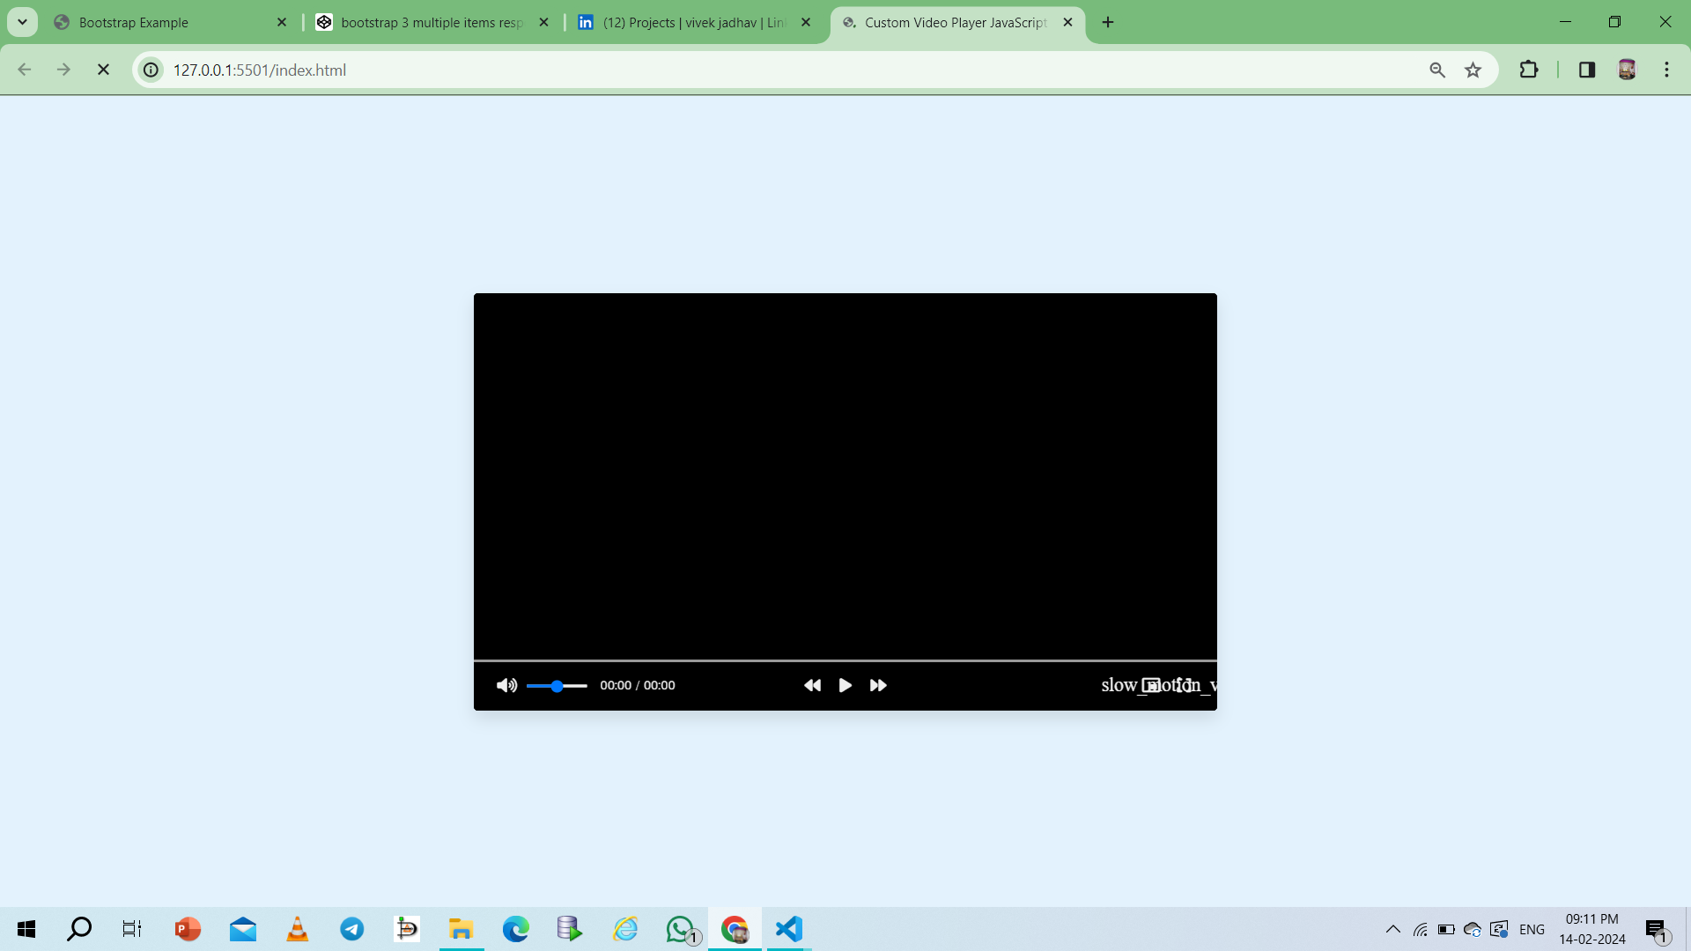
Task: Expand the tab search dropdown arrow
Action: click(x=22, y=22)
